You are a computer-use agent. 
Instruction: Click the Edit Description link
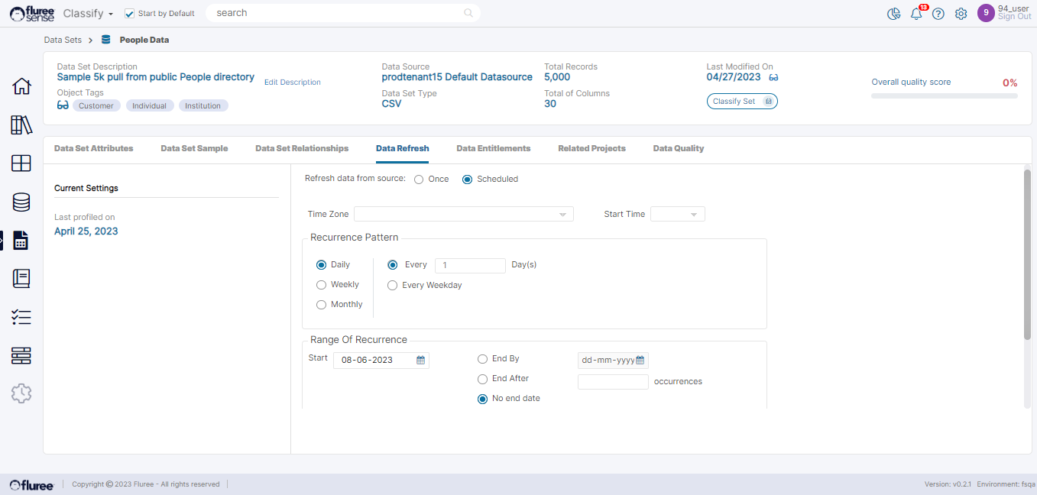click(292, 82)
